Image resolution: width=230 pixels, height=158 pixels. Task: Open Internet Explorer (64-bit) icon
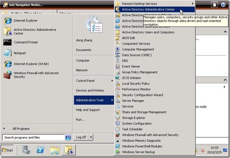(x=7, y=64)
